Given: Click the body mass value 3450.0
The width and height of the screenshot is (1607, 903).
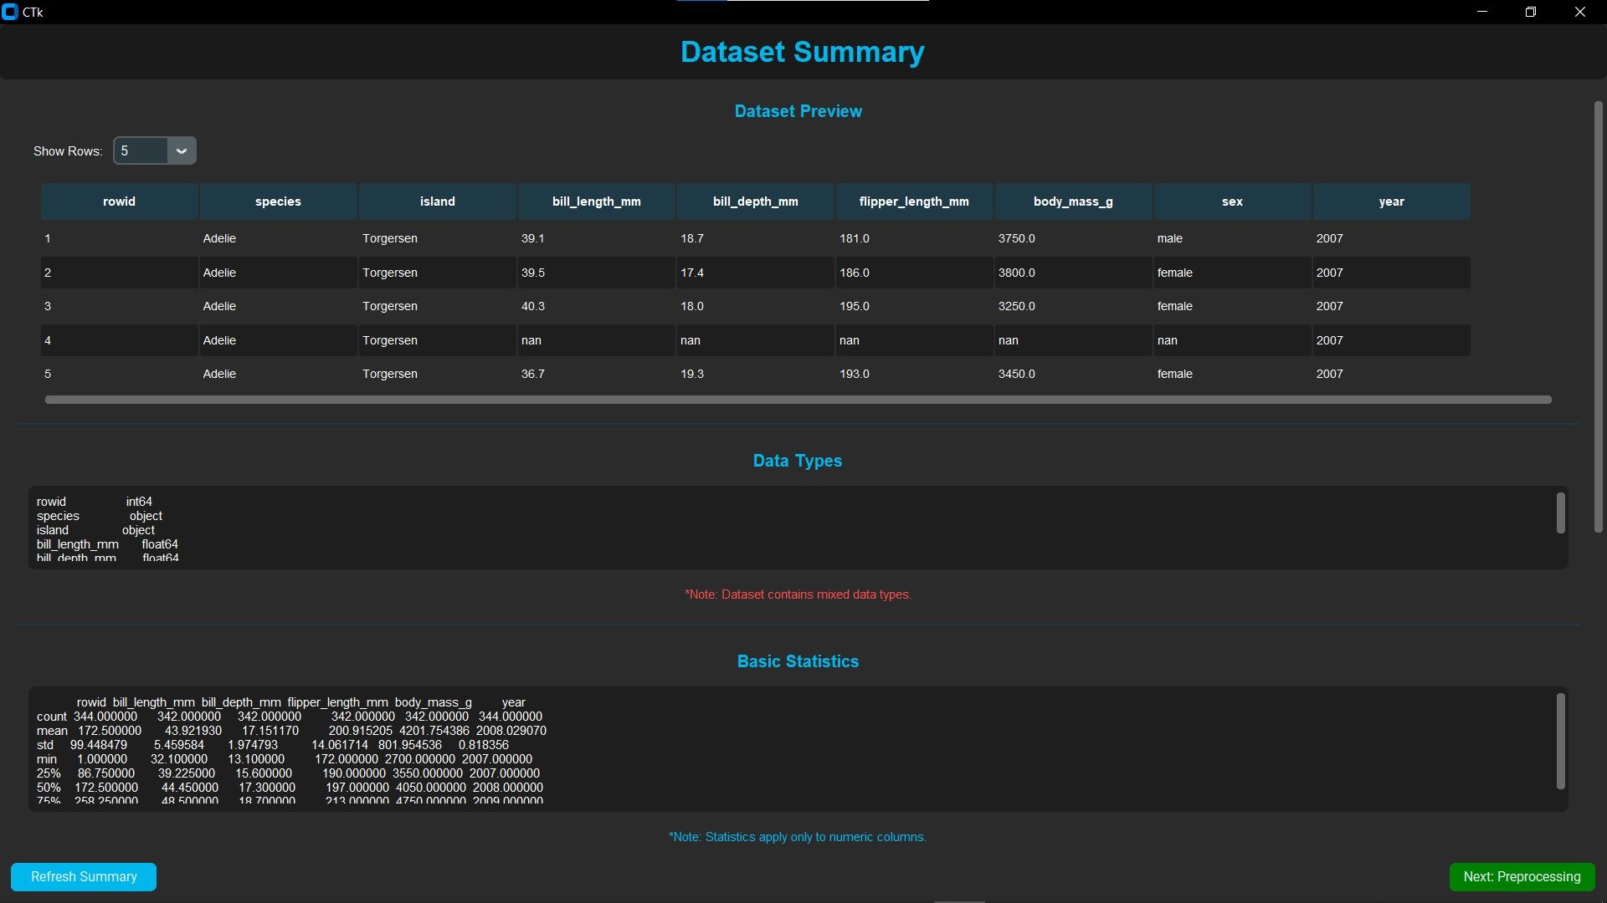Looking at the screenshot, I should (1016, 374).
